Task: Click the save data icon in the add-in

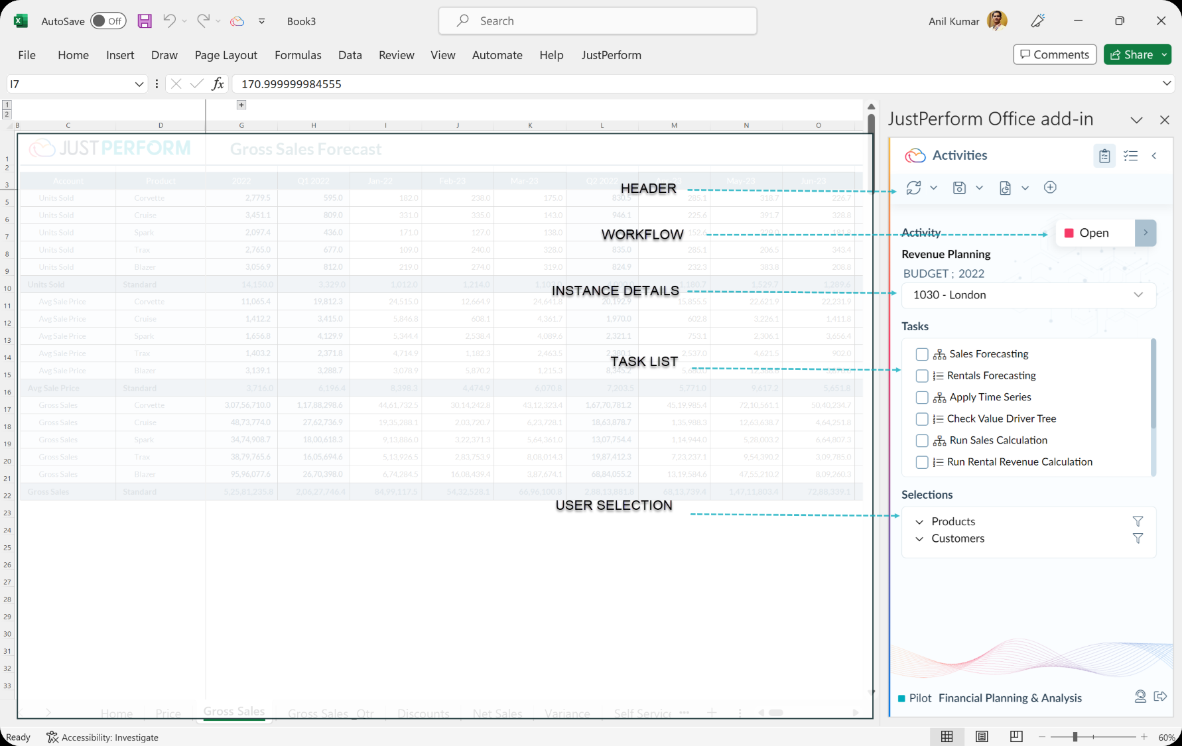Action: tap(958, 188)
